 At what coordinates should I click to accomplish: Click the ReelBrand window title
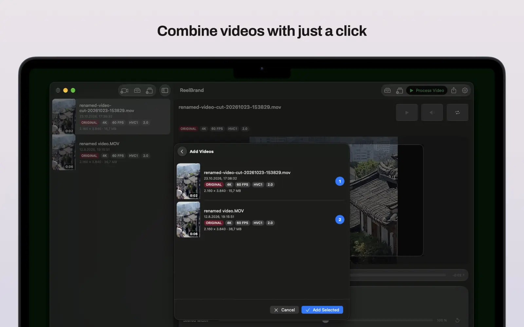pyautogui.click(x=192, y=90)
